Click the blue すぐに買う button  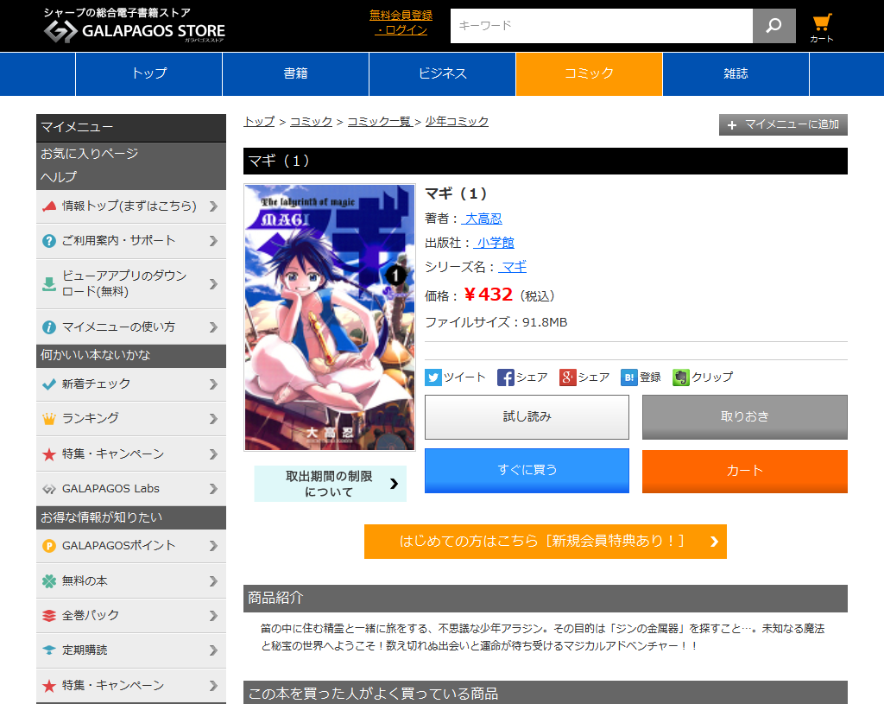click(x=527, y=471)
